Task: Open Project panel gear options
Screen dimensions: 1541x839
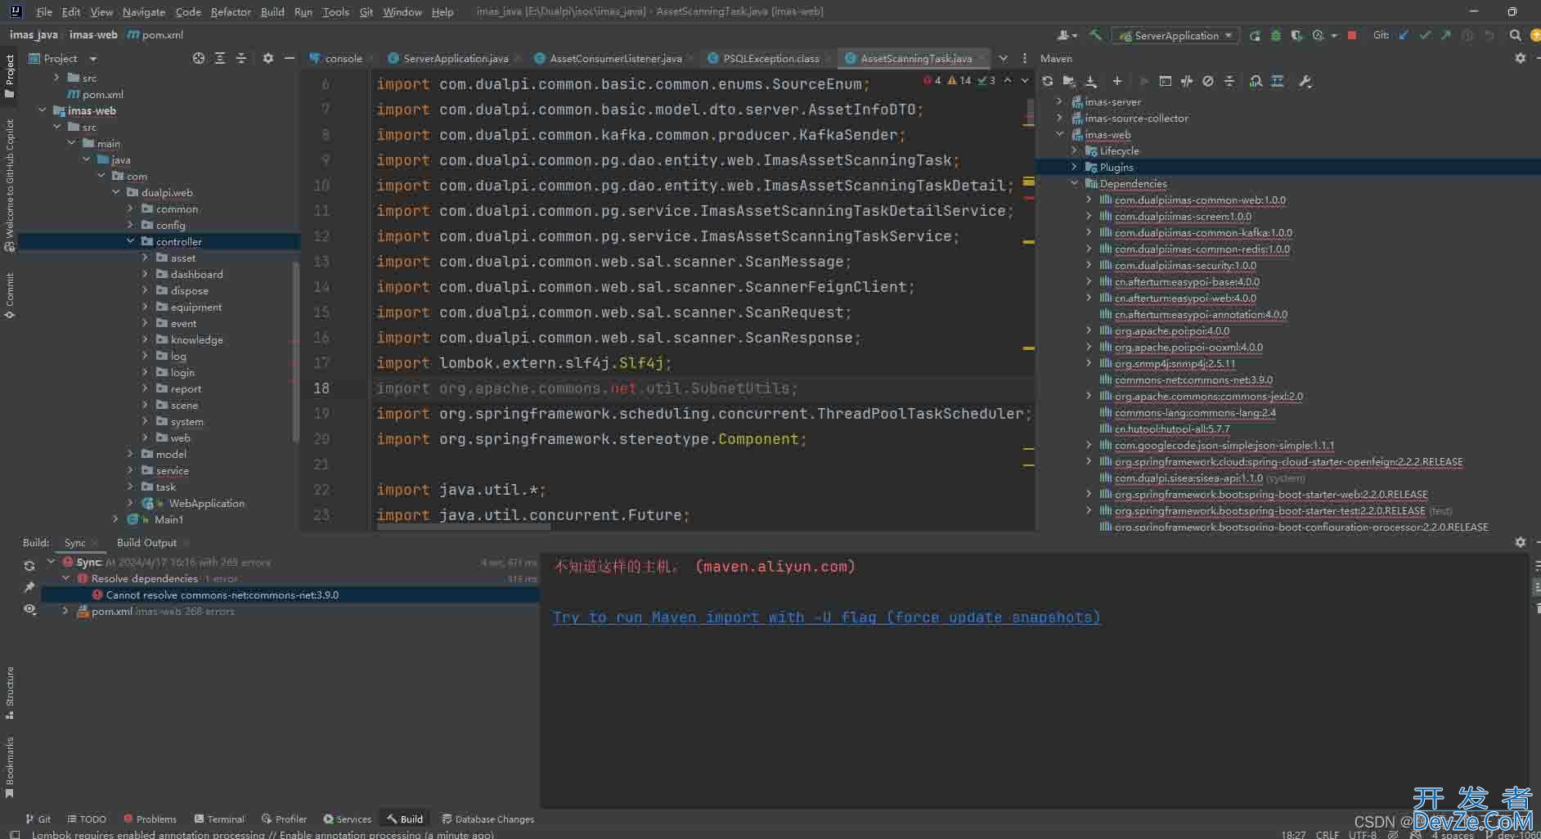Action: coord(268,58)
